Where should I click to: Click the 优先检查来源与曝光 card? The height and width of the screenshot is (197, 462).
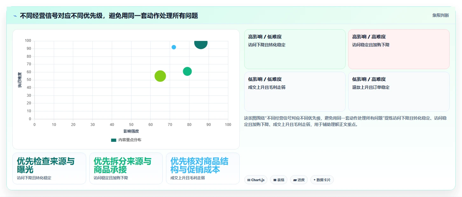[x=49, y=168]
